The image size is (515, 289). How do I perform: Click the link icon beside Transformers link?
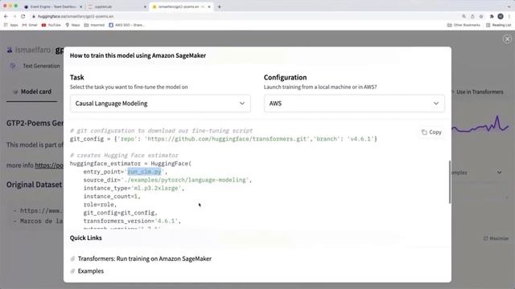[73, 258]
